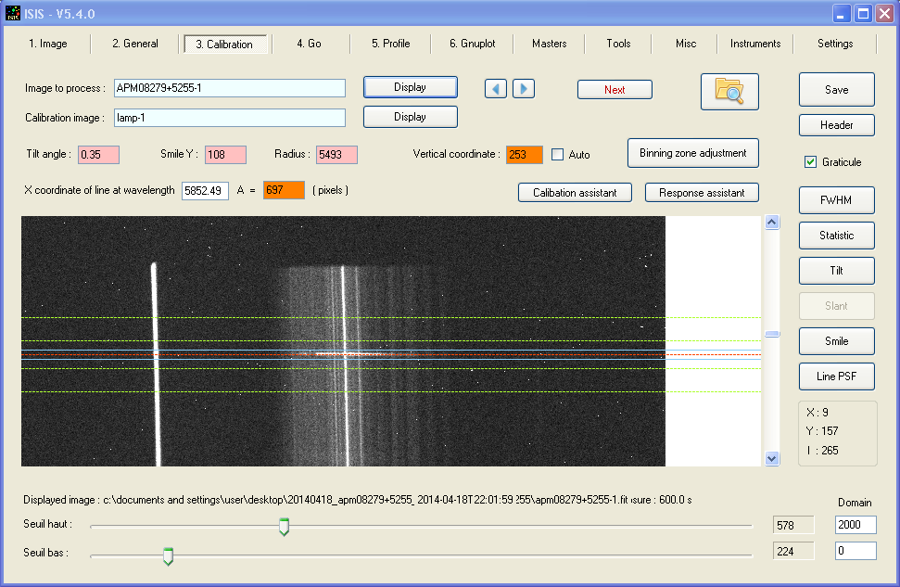Viewport: 900px width, 587px height.
Task: Switch to the 2. General tab
Action: [135, 44]
